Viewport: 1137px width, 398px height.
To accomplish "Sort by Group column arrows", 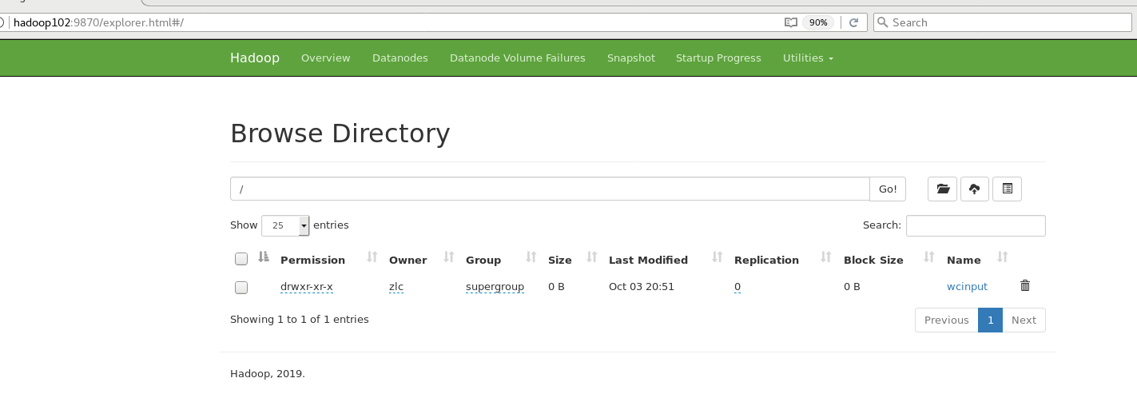I will coord(531,257).
